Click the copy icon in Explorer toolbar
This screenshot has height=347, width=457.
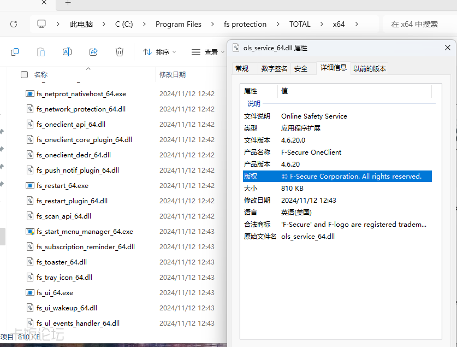click(15, 52)
